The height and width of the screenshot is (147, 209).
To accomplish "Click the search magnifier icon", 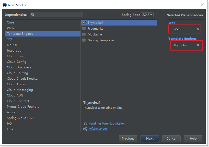I will 33,15.
